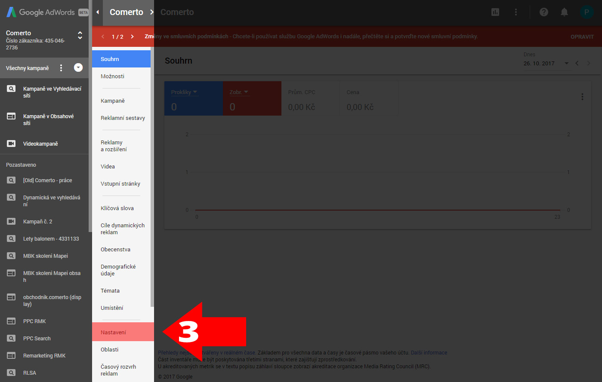
Task: Collapse the left navigation panel arrow
Action: point(98,12)
